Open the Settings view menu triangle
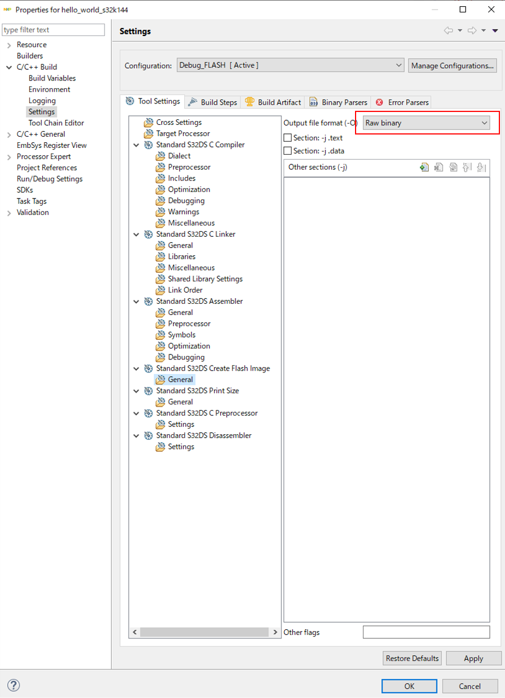 tap(495, 31)
